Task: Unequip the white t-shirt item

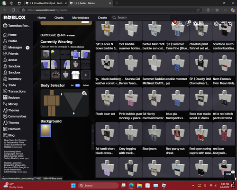Action: pos(75,75)
